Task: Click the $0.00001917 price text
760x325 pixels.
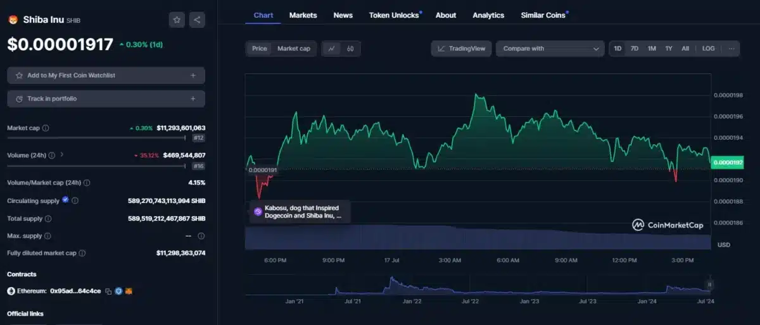Action: tap(60, 44)
